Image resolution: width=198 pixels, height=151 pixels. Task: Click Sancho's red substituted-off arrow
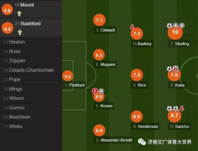tap(182, 108)
